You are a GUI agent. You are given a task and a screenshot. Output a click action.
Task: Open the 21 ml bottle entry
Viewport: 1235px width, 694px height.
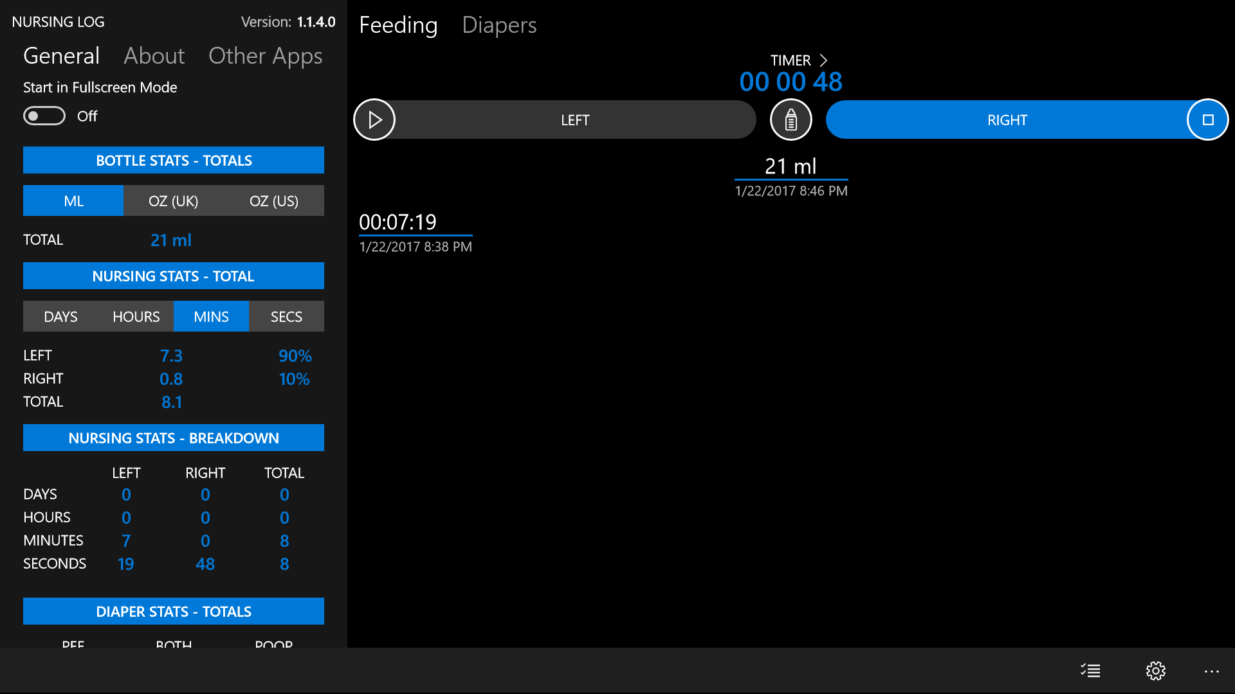(791, 166)
